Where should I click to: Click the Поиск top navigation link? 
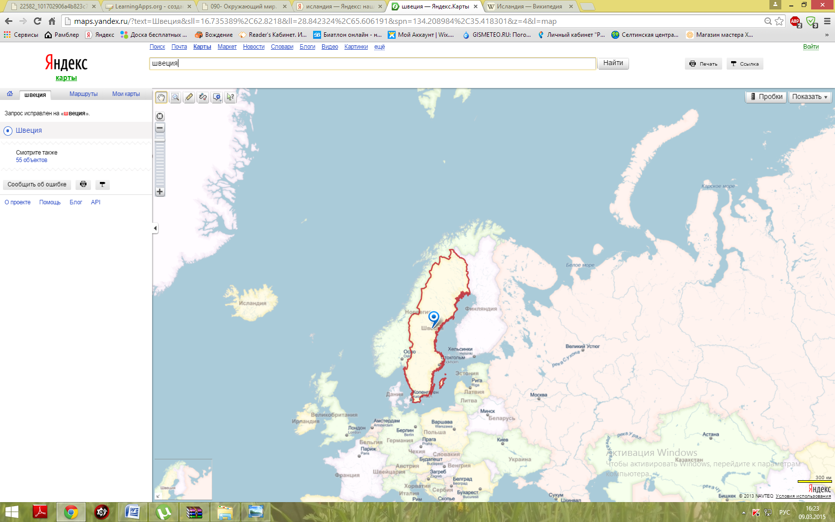pyautogui.click(x=157, y=47)
